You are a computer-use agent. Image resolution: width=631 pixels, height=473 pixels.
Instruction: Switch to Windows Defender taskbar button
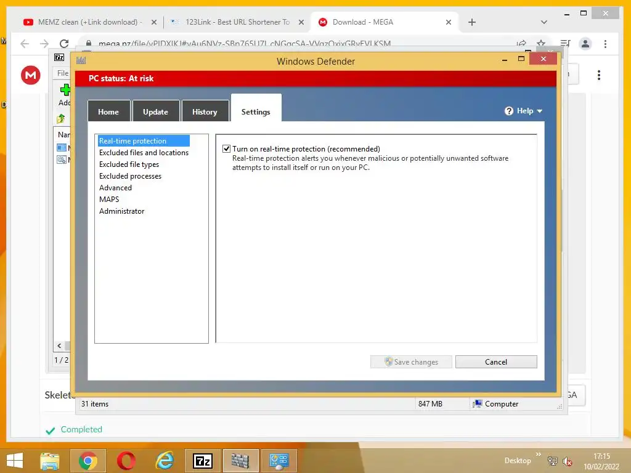[241, 461]
